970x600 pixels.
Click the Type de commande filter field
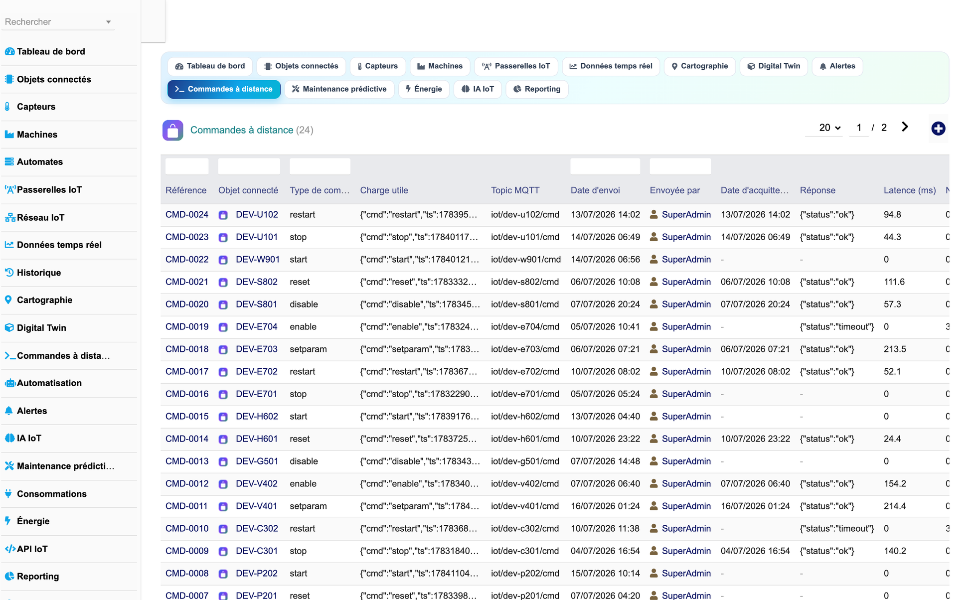pyautogui.click(x=320, y=166)
